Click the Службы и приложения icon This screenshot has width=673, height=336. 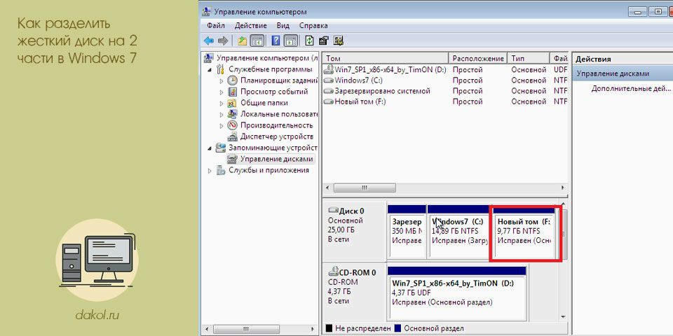pyautogui.click(x=221, y=171)
